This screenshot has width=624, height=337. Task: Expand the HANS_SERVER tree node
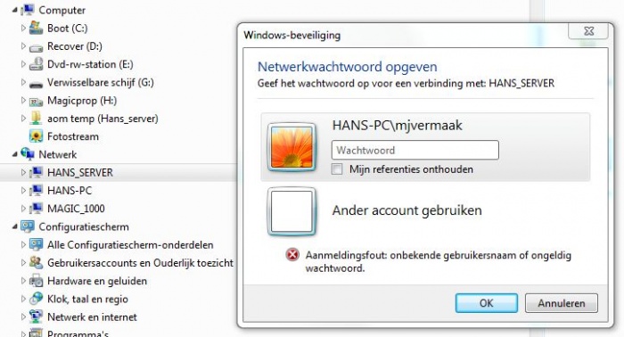point(23,172)
